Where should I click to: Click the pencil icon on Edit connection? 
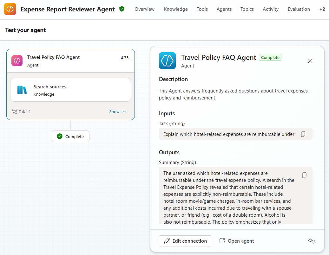coord(166,241)
